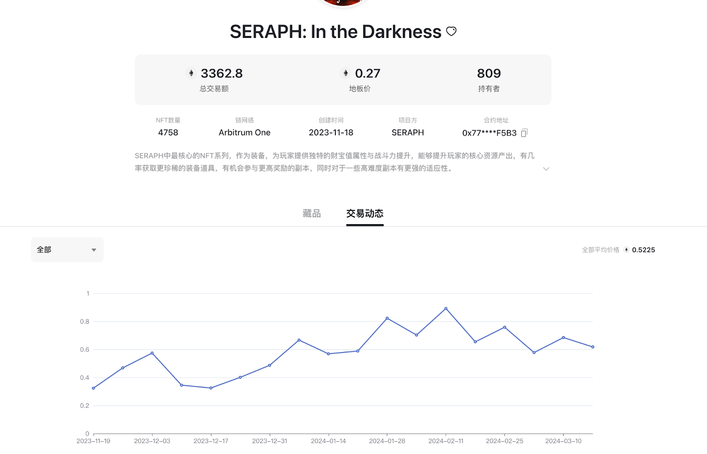
Task: Click the chart data point at 2024-01-28
Action: [x=387, y=318]
